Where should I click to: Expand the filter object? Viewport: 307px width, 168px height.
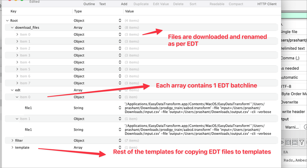(x=12, y=141)
